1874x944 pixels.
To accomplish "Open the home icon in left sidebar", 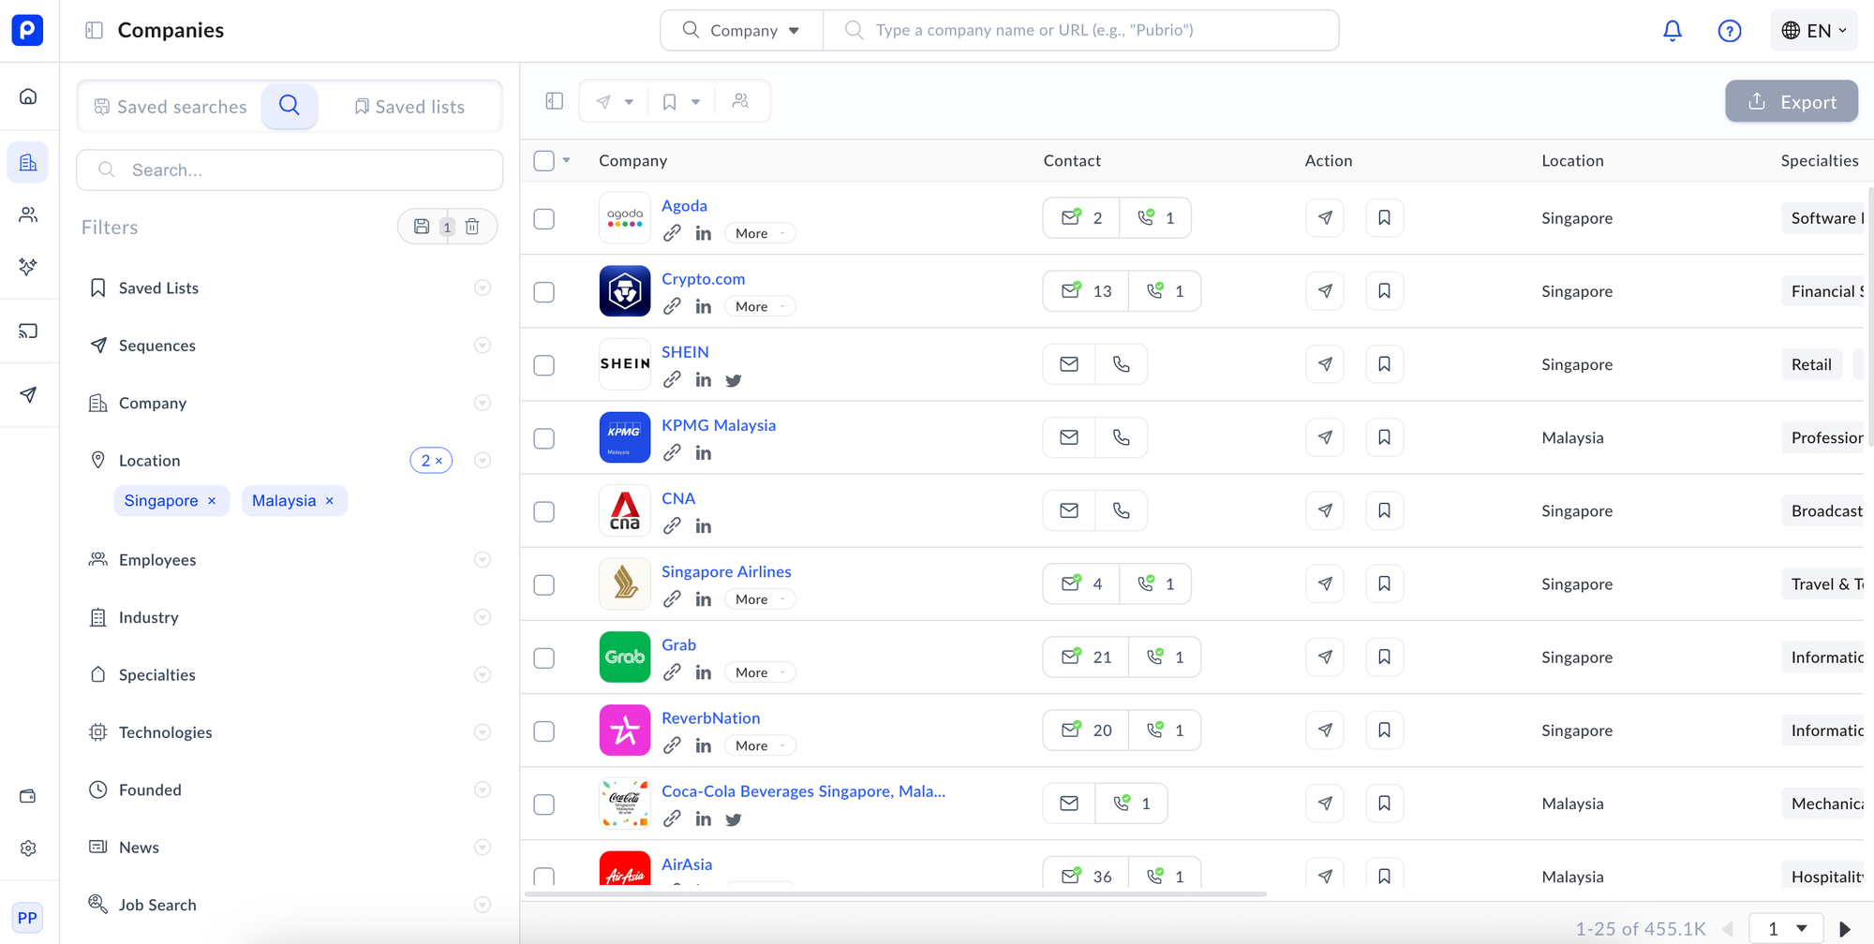I will tap(28, 96).
